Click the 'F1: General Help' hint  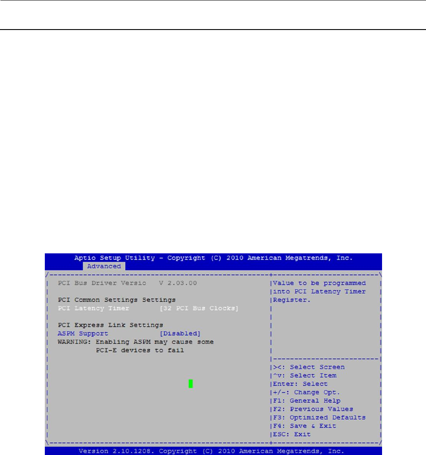[x=307, y=401]
